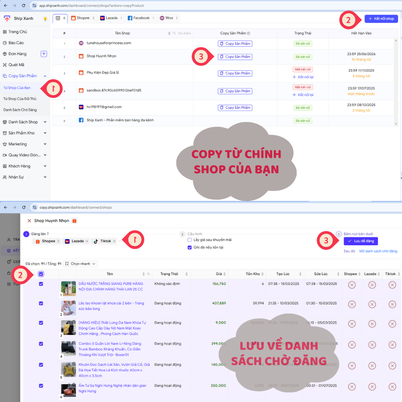402x402 pixels.
Task: Click the search icon in Tên column
Action: (x=149, y=274)
